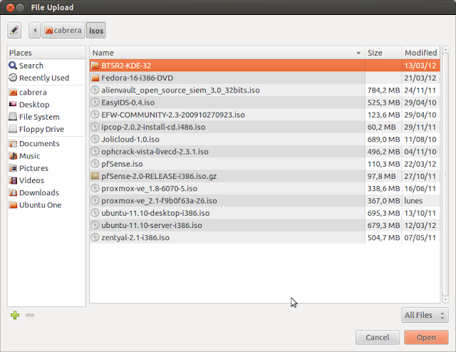This screenshot has width=456, height=352.
Task: Click the scrollbar up arrow
Action: pyautogui.click(x=445, y=49)
